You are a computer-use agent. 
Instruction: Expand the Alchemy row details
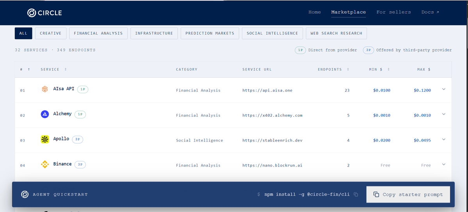pyautogui.click(x=443, y=114)
